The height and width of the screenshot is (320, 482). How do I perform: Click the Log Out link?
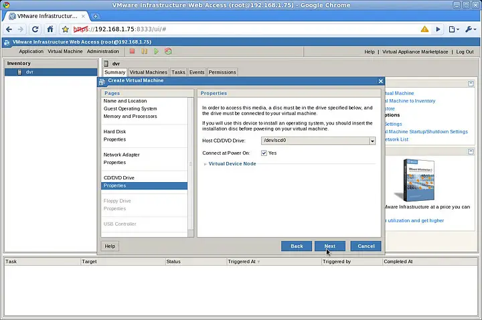click(465, 52)
